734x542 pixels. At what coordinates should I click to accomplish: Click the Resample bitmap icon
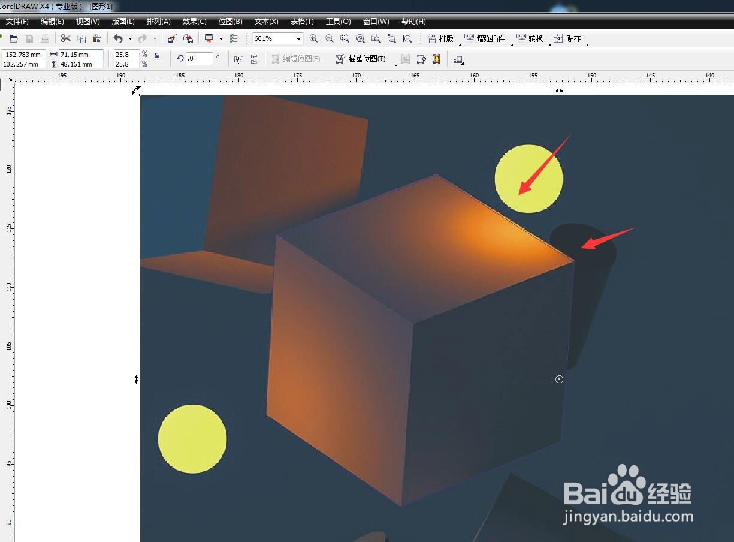[421, 59]
